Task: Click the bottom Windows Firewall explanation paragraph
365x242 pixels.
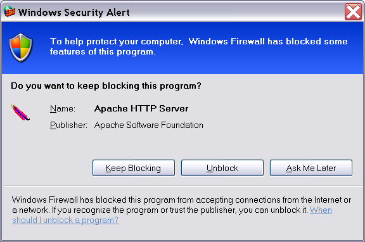Action: (x=182, y=210)
